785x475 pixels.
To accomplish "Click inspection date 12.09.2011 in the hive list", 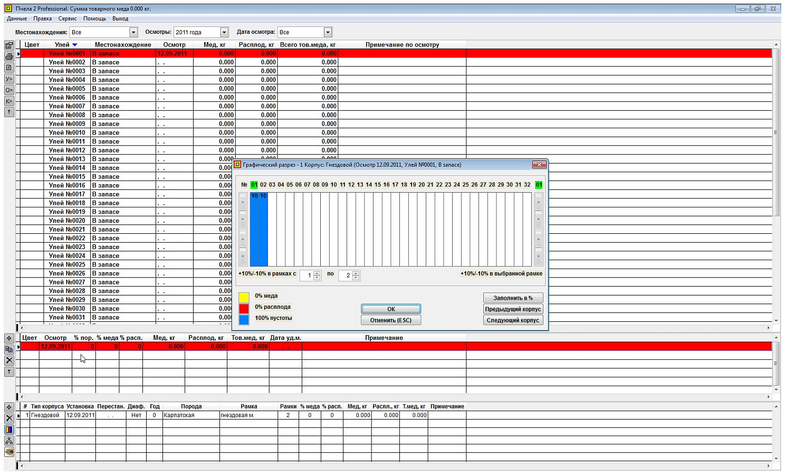I will pyautogui.click(x=172, y=53).
